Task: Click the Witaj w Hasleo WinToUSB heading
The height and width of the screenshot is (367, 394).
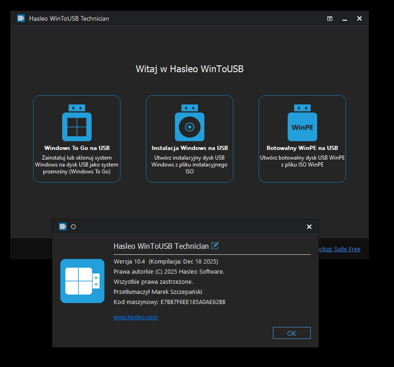Action: pyautogui.click(x=190, y=69)
